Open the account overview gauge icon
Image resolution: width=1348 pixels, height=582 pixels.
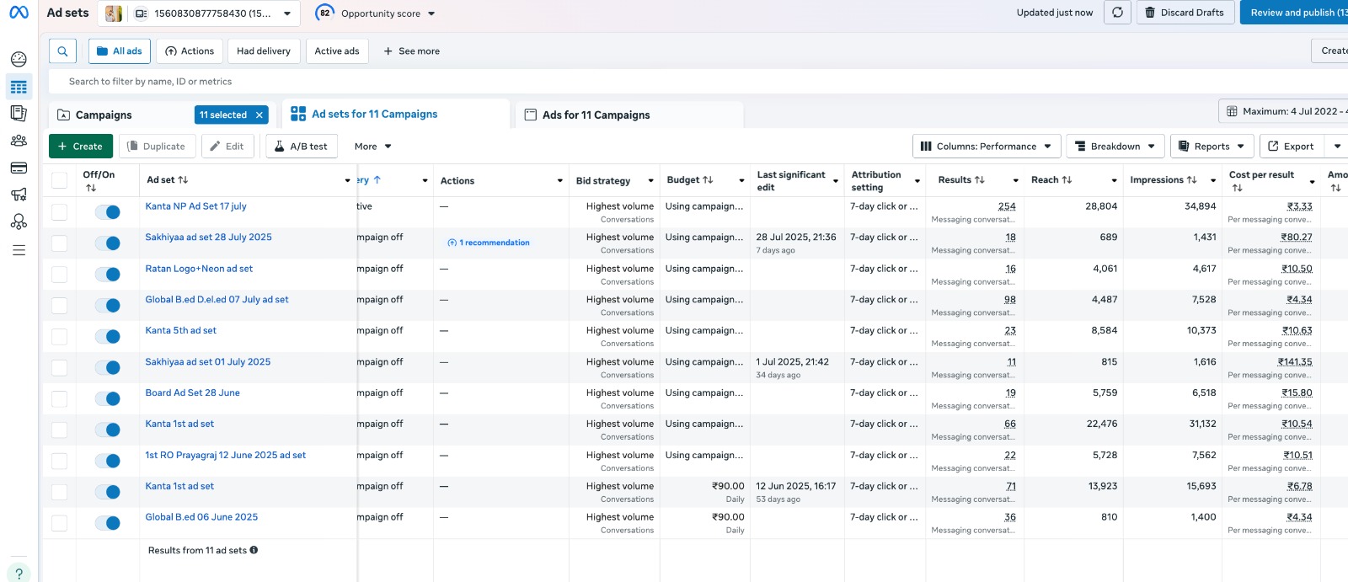point(19,59)
